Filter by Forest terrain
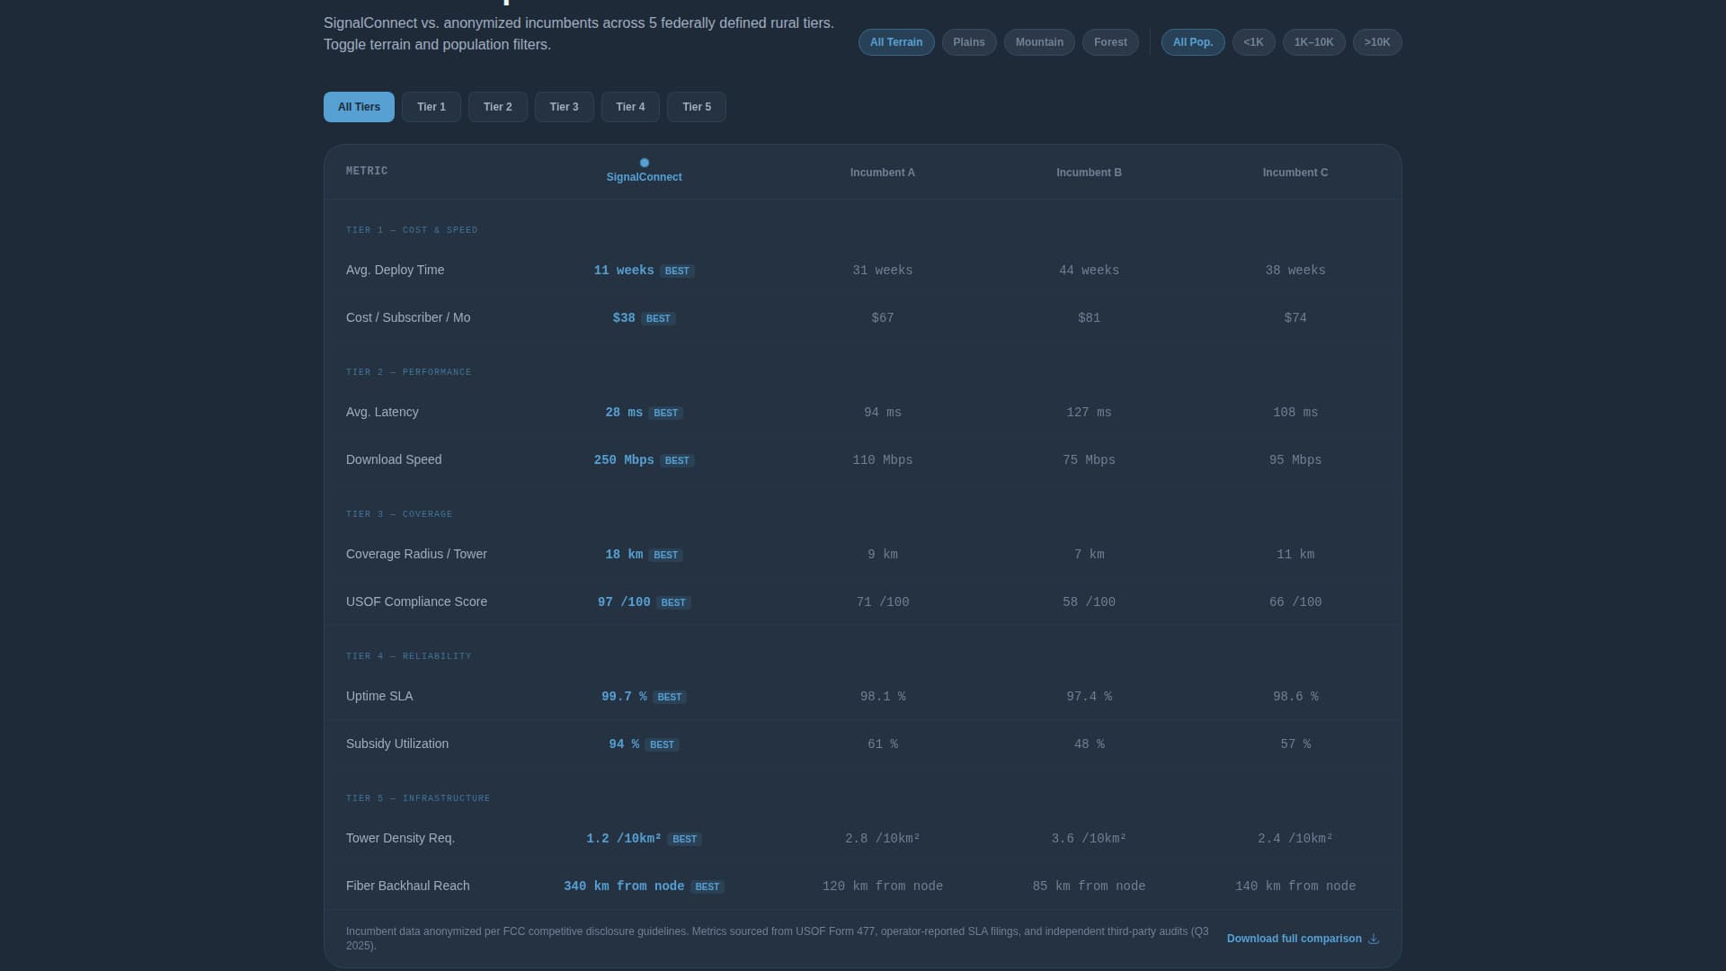 [x=1110, y=42]
